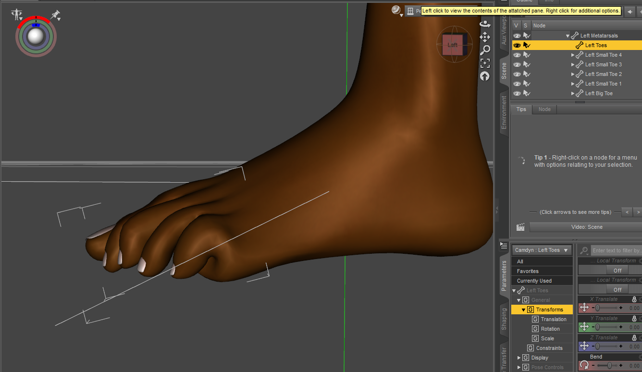Click the parameter filter text field
The width and height of the screenshot is (642, 372).
616,250
